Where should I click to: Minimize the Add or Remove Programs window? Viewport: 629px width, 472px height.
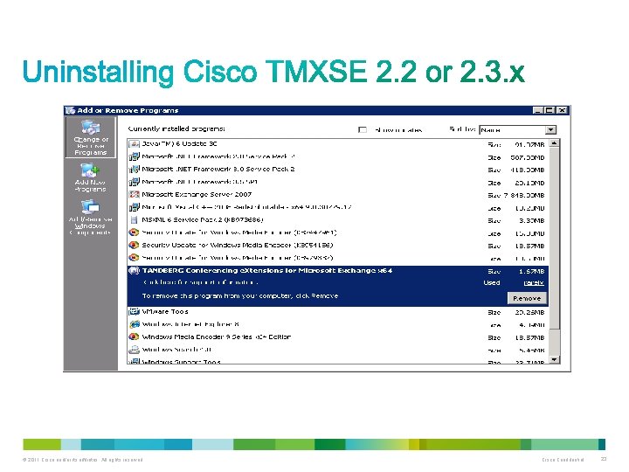537,110
